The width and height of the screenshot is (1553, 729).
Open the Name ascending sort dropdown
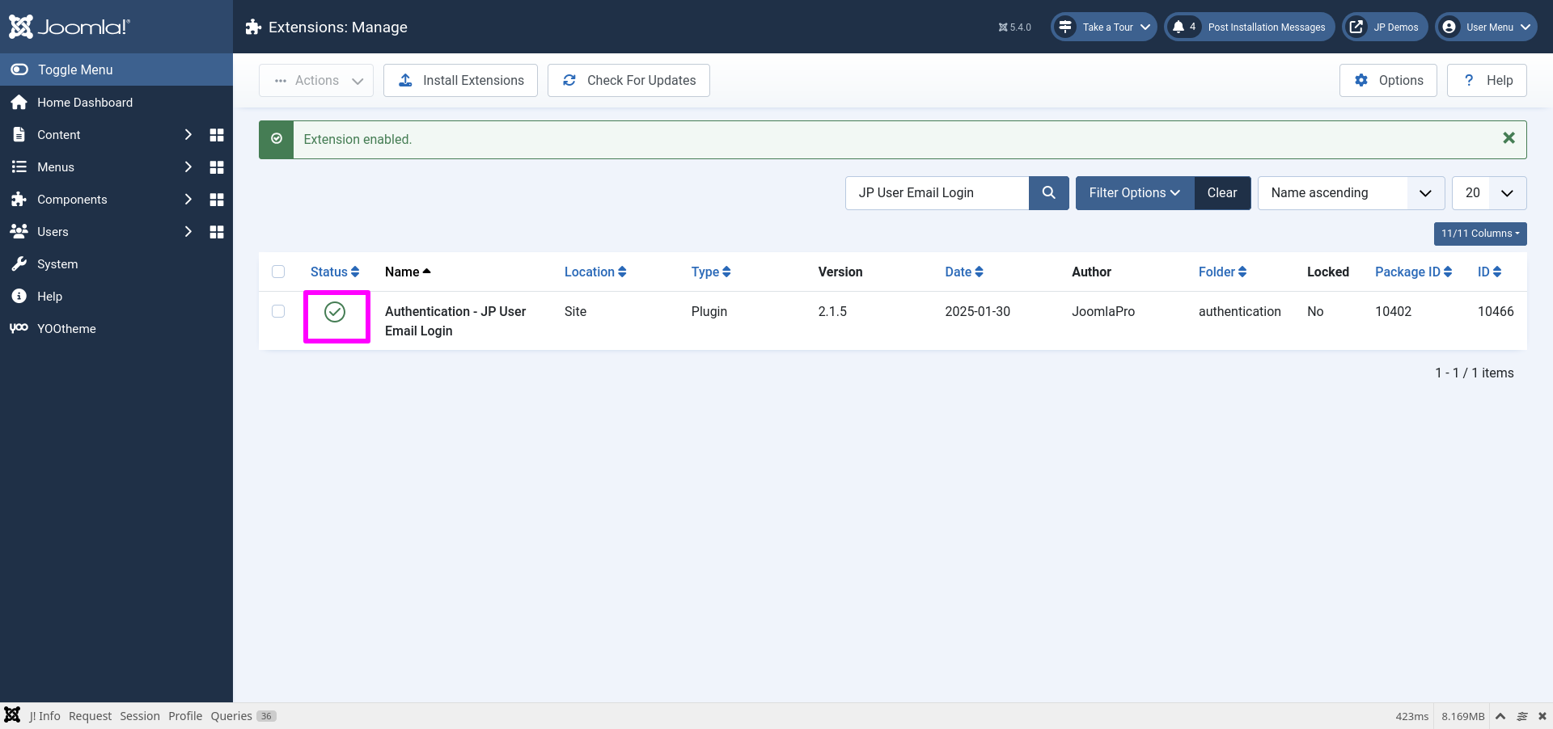(1350, 193)
